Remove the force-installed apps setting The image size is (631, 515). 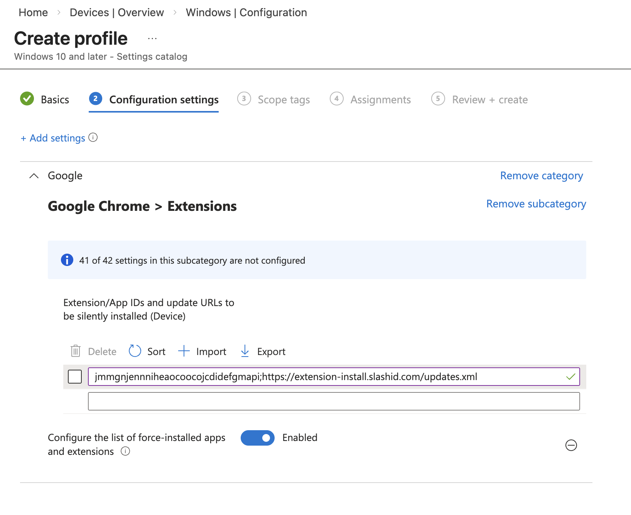coord(571,445)
